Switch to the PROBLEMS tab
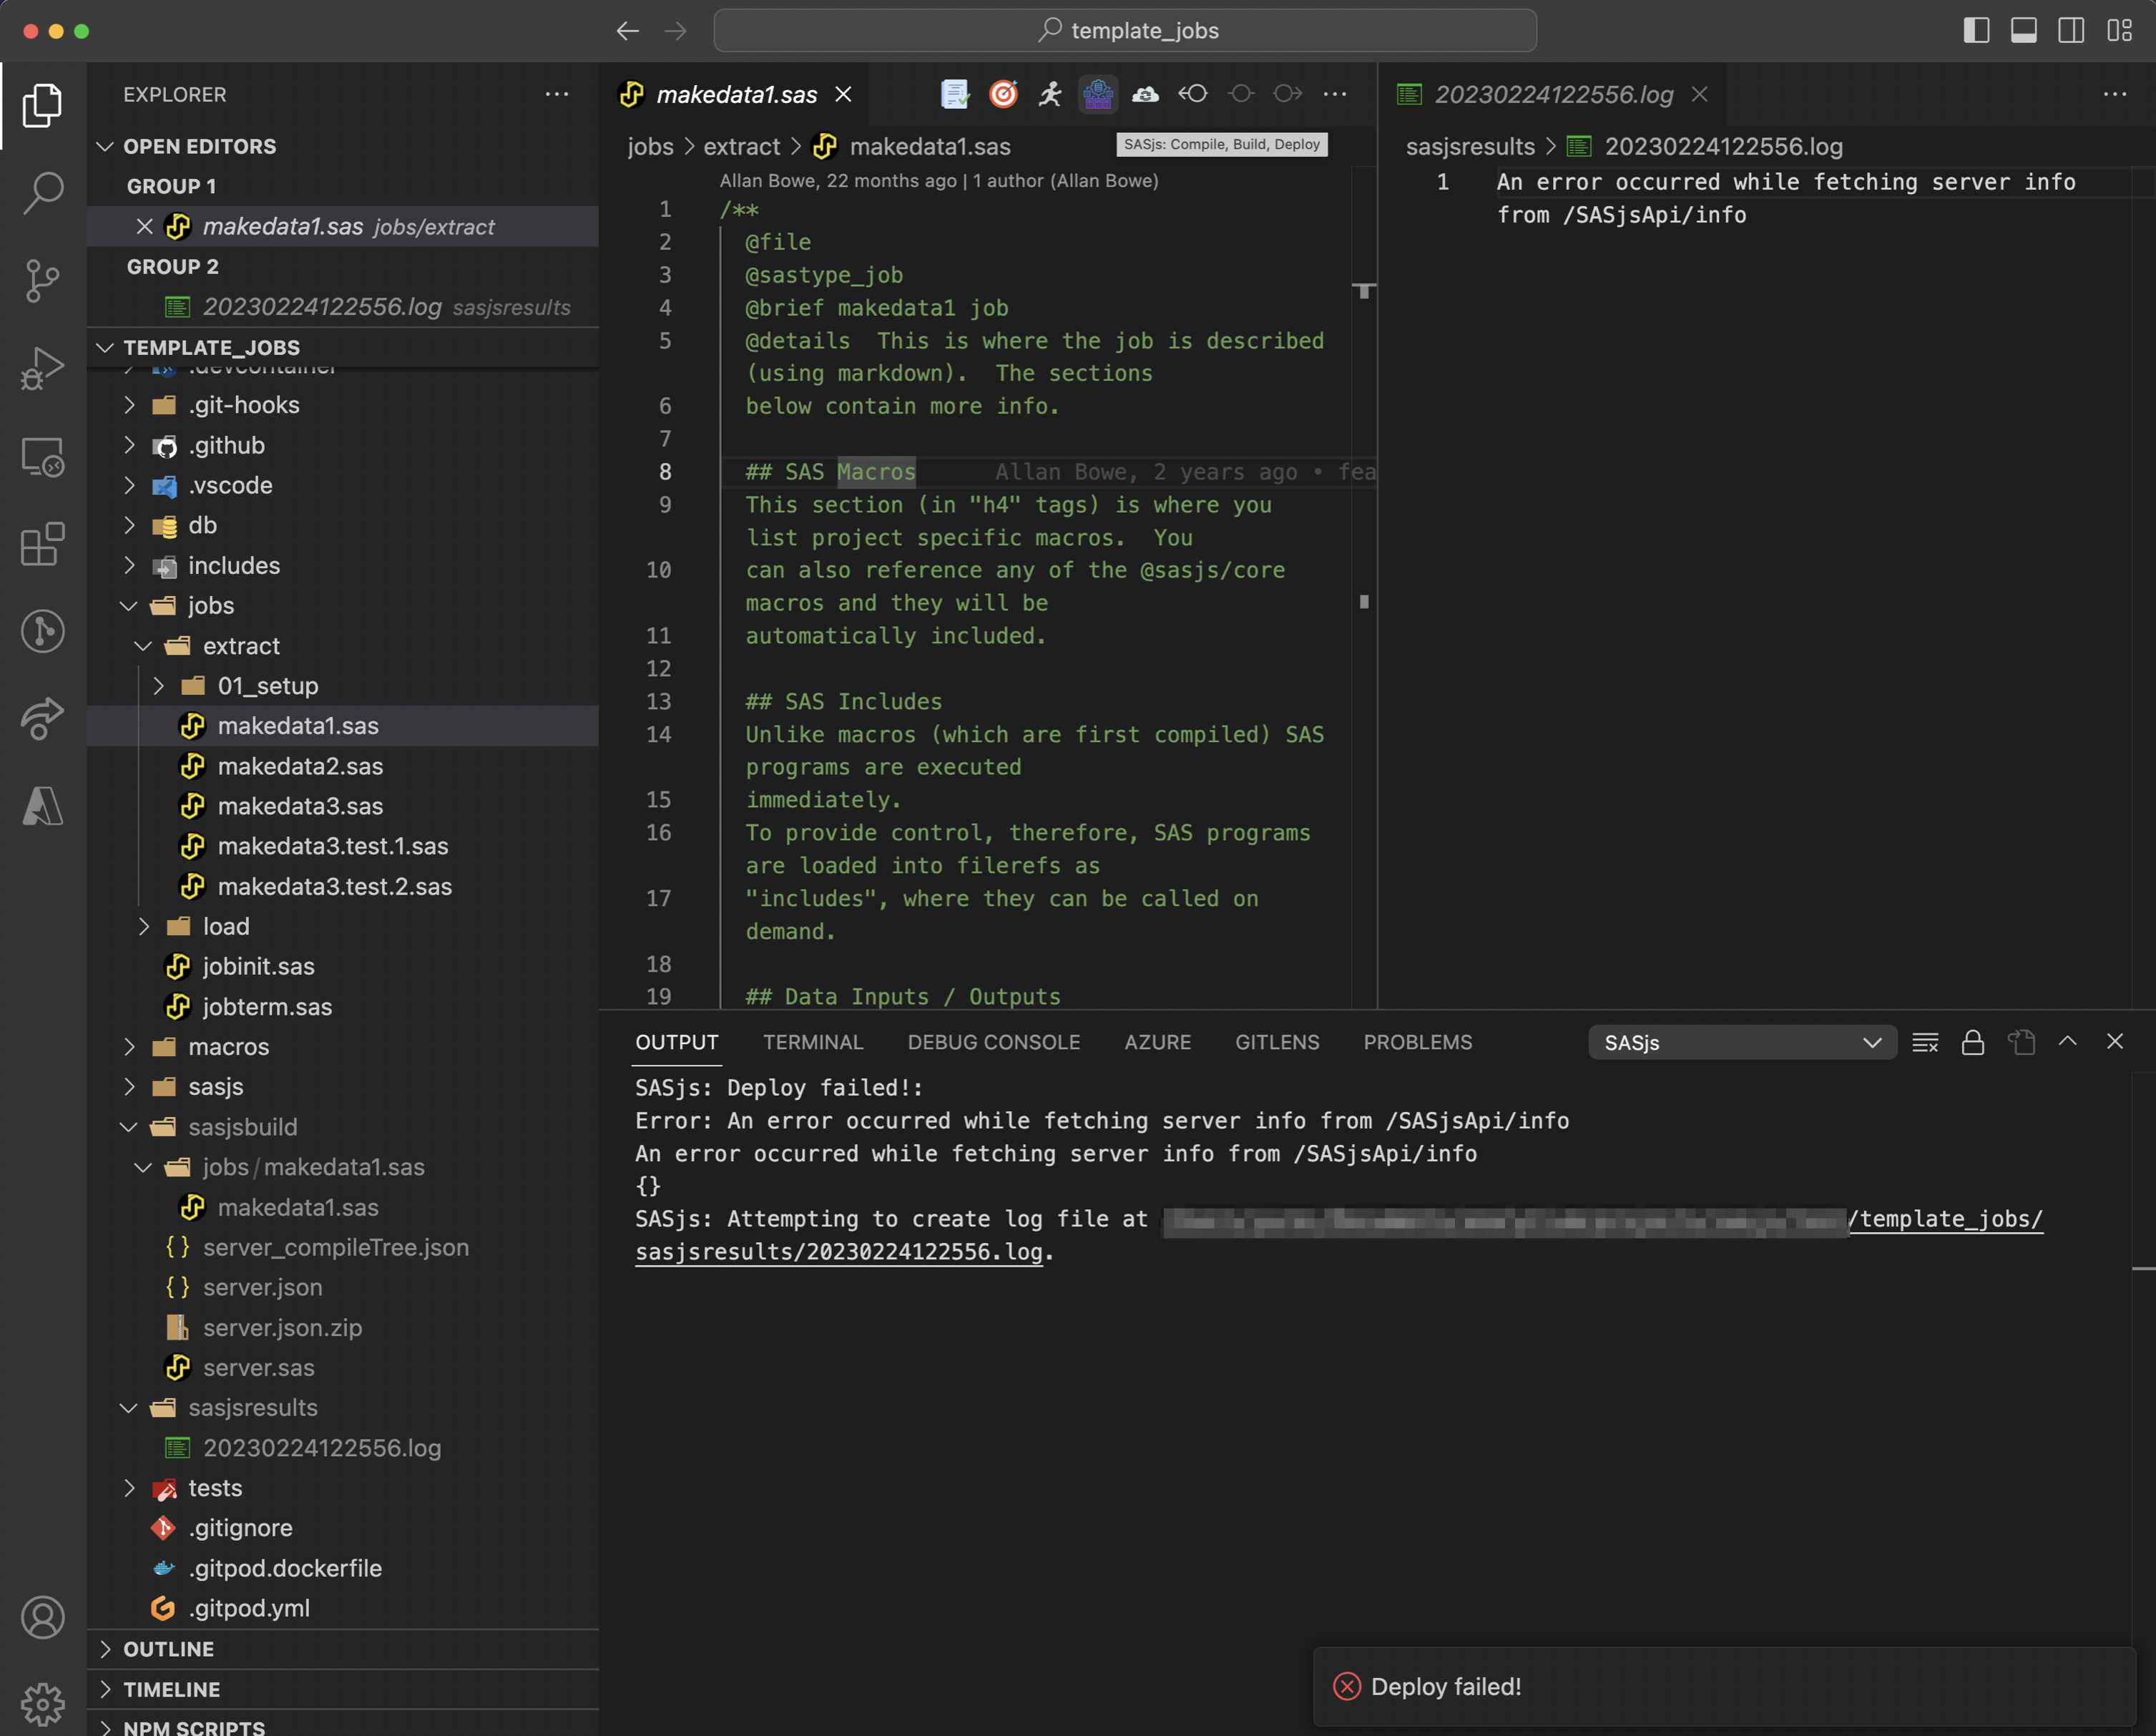This screenshot has height=1736, width=2156. [x=1417, y=1043]
